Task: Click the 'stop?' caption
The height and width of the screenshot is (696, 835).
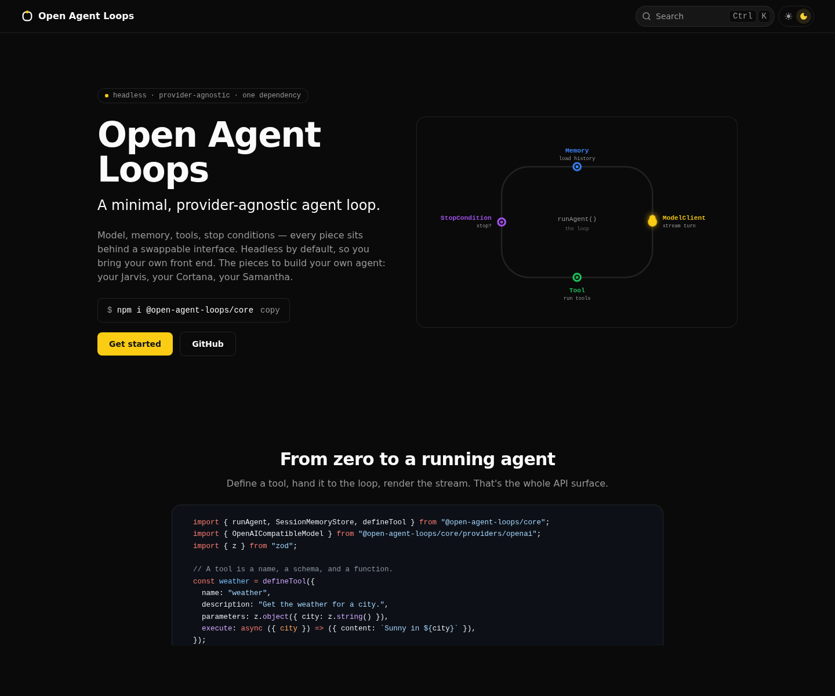Action: (x=484, y=226)
